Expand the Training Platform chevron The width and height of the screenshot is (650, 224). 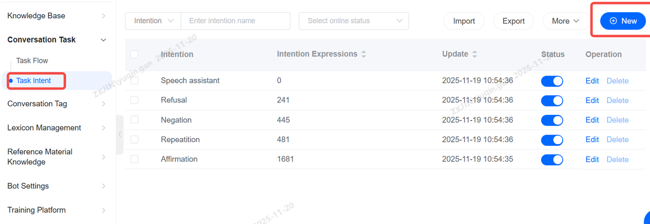point(104,210)
